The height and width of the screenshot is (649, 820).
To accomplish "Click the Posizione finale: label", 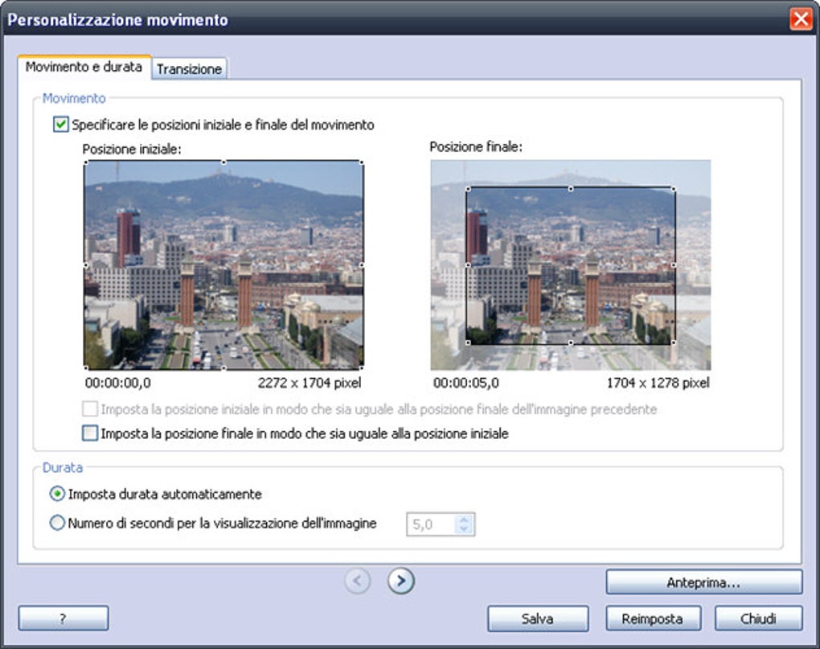I will (x=476, y=147).
